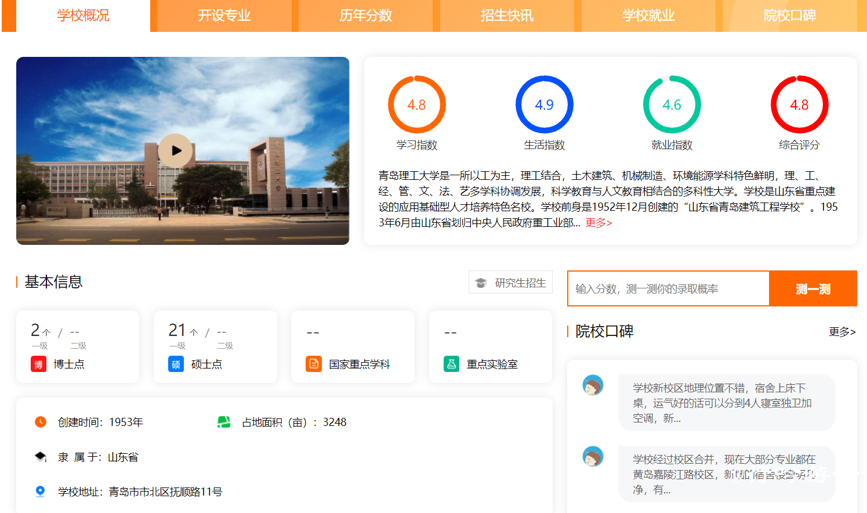Click the orange 国家重点学科 document icon
This screenshot has width=867, height=513.
click(314, 364)
